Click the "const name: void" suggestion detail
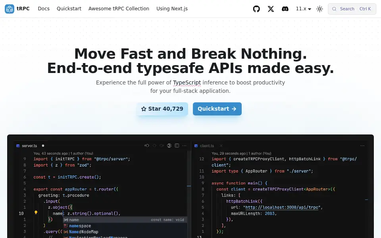 (167, 220)
